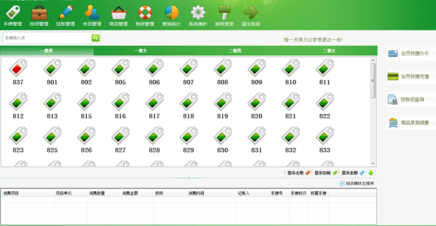Image resolution: width=436 pixels, height=226 pixels.
Task: Open 会员管理 member management
Action: tap(92, 15)
